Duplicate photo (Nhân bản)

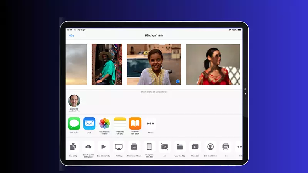pyautogui.click(x=195, y=147)
